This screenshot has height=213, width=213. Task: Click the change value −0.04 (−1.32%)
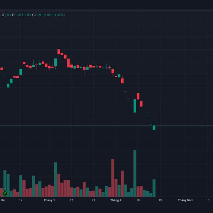pyautogui.click(x=54, y=15)
